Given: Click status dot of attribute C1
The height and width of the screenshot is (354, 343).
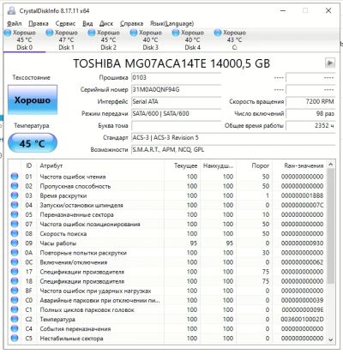Looking at the screenshot, I should coord(15,309).
